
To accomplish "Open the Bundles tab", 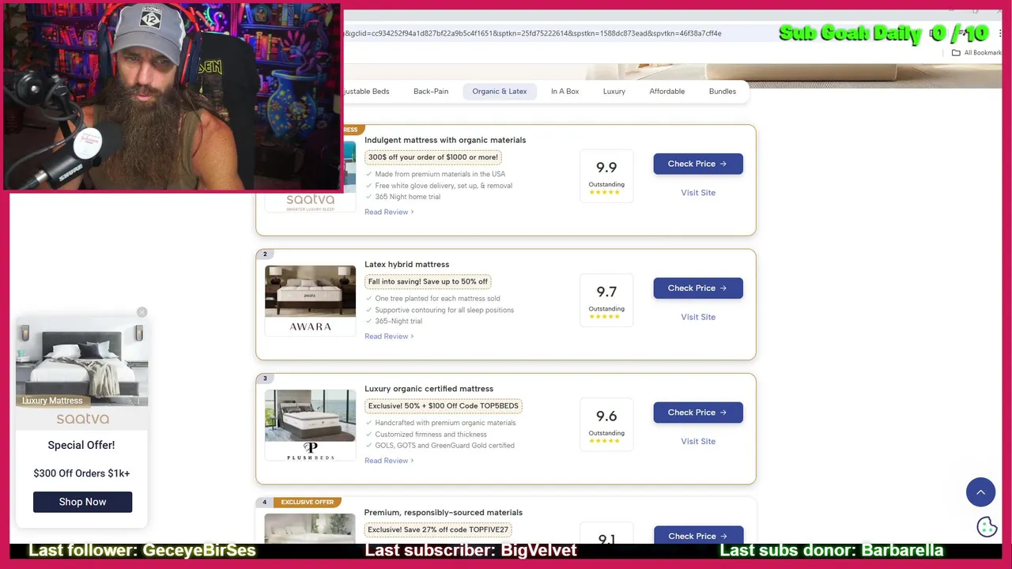I will [723, 91].
